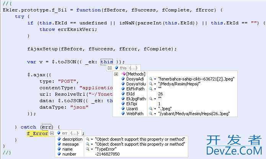266x159 pixels.
Task: Open visualizer magnifier for DosyaYolu
Action: (x=150, y=84)
